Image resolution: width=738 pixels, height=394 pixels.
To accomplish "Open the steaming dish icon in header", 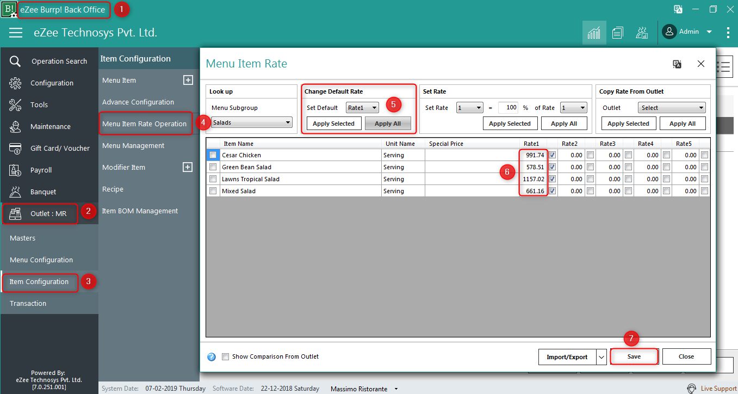I will (642, 33).
